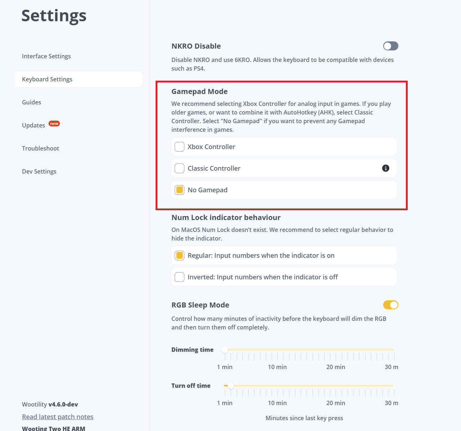Click the Dimming time slider track at 20 min
This screenshot has height=431, width=461.
pos(336,350)
